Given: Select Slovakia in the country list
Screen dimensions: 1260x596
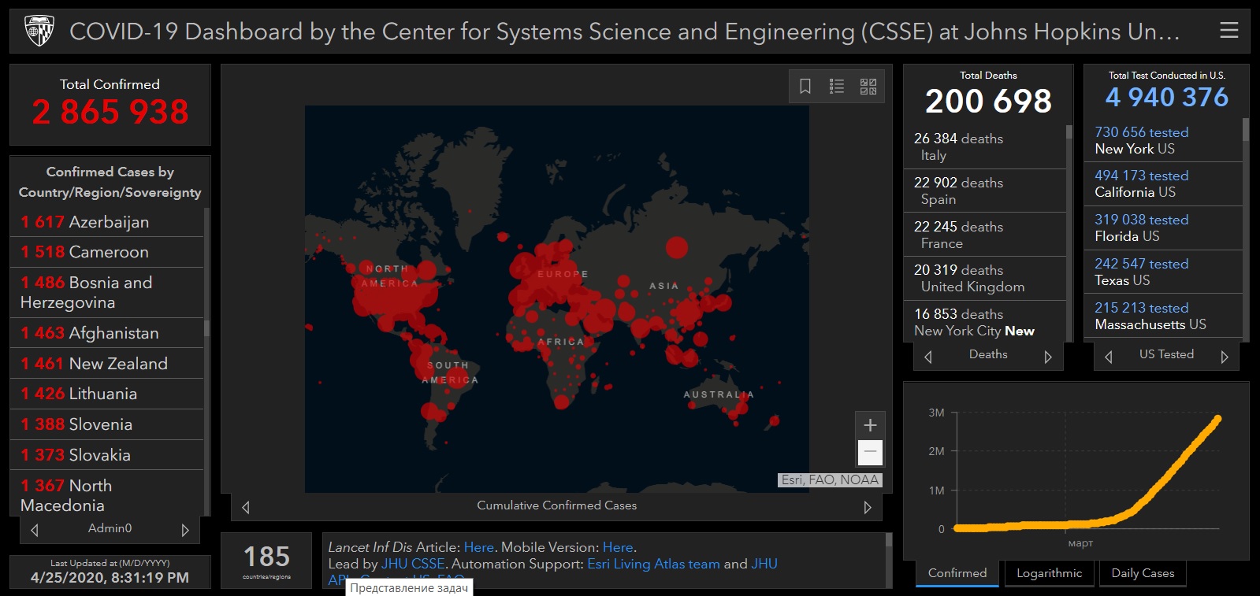Looking at the screenshot, I should tap(107, 455).
